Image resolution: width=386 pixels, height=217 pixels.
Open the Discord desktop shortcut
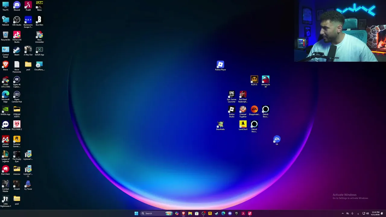[x=17, y=6]
